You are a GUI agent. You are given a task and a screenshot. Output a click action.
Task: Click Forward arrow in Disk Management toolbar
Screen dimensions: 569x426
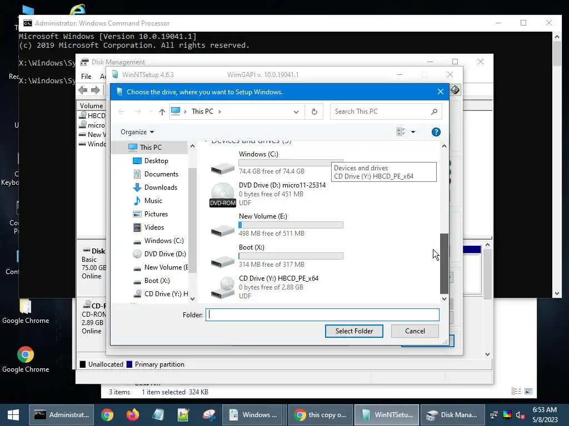click(96, 90)
